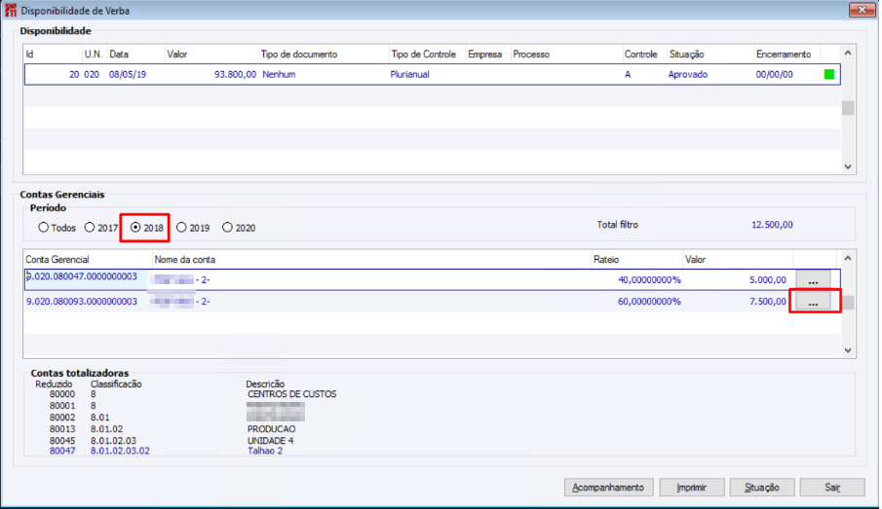
Task: Click the Tipo de documento column header
Action: (324, 55)
